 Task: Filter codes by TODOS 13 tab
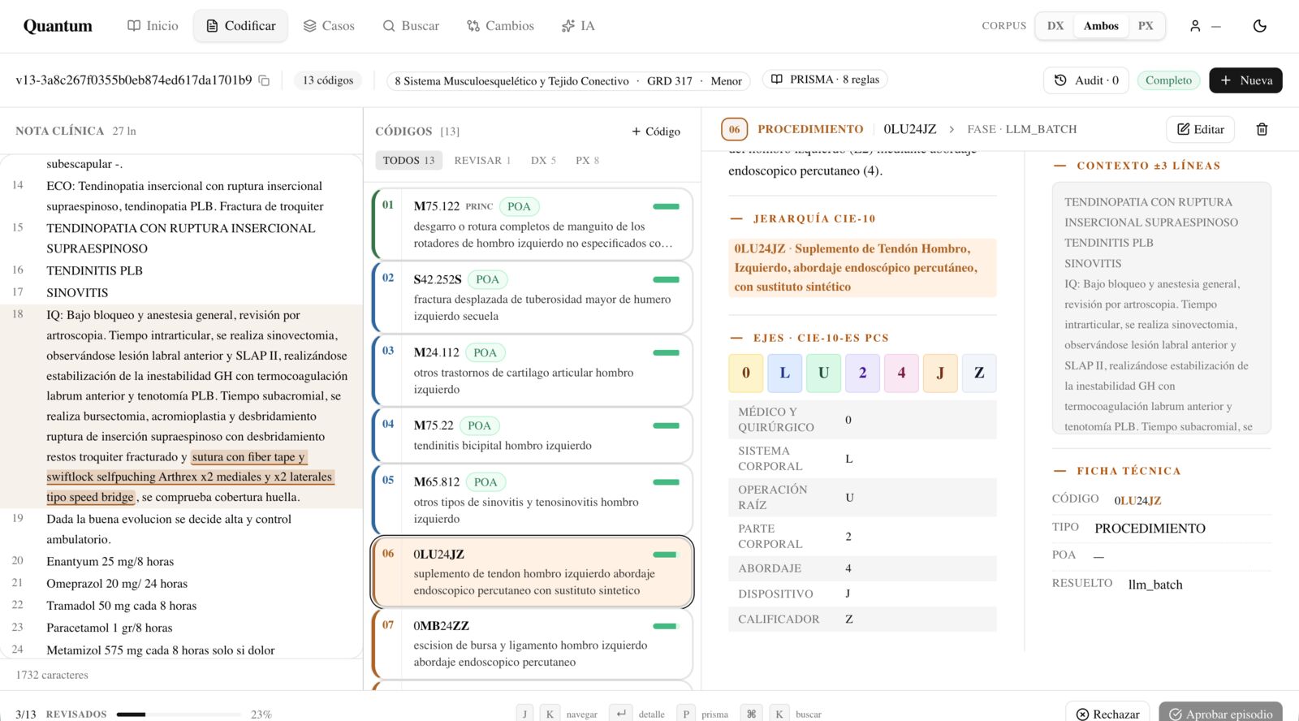408,161
